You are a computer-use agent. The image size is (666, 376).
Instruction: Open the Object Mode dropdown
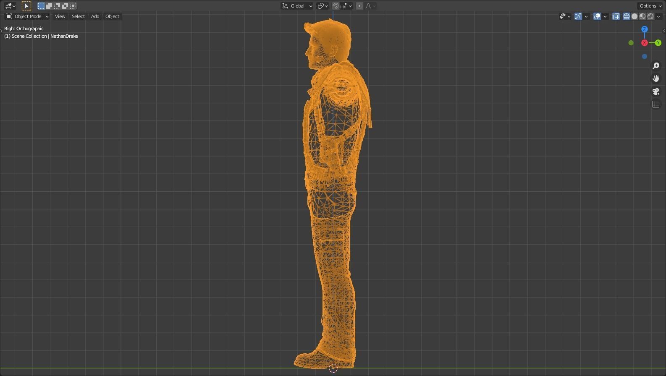(x=27, y=16)
